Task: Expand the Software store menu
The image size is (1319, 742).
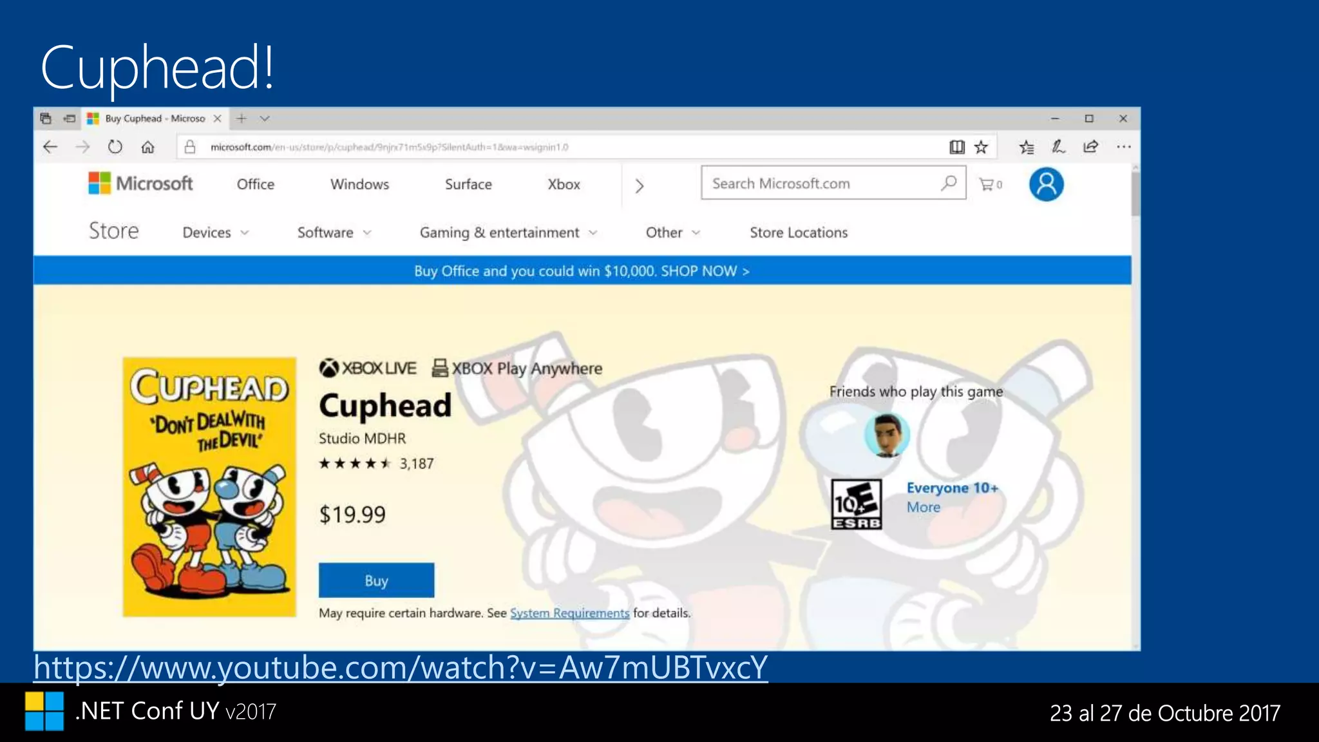Action: (x=334, y=233)
